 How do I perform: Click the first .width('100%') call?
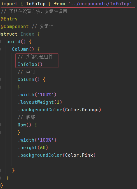click(37, 95)
